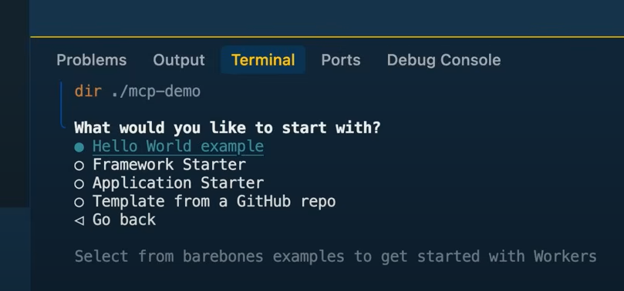Open the Debug Console tab
The image size is (624, 291).
(444, 60)
